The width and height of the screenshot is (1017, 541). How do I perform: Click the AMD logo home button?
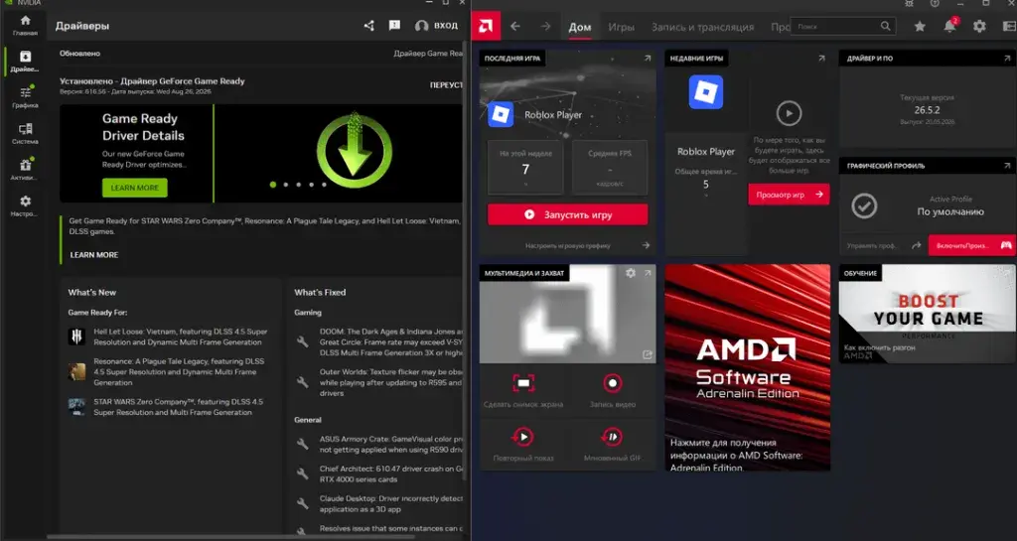tap(486, 26)
